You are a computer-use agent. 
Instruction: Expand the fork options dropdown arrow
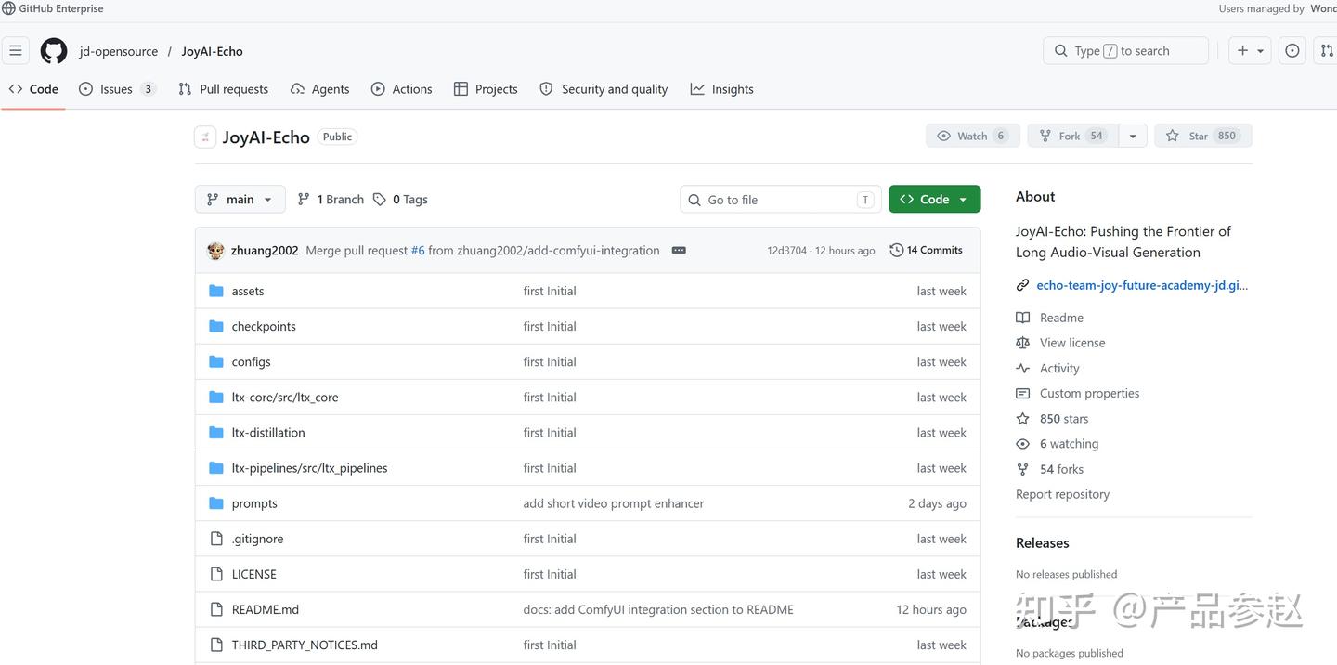click(x=1133, y=136)
